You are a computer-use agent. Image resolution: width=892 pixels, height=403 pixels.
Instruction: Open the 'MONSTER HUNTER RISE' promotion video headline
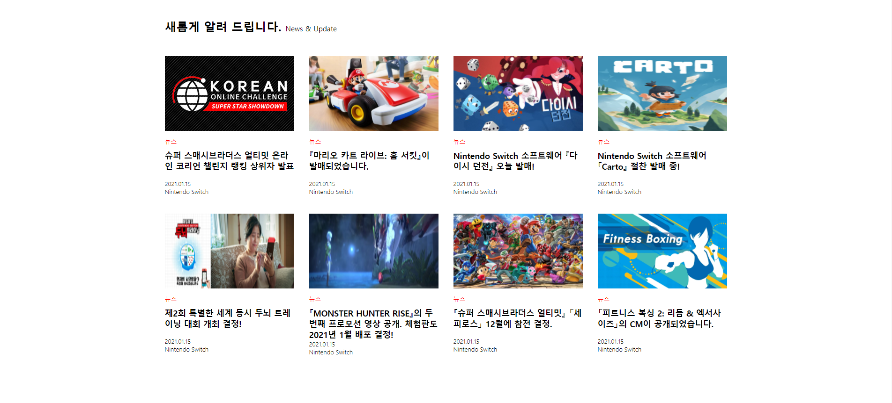pos(373,324)
